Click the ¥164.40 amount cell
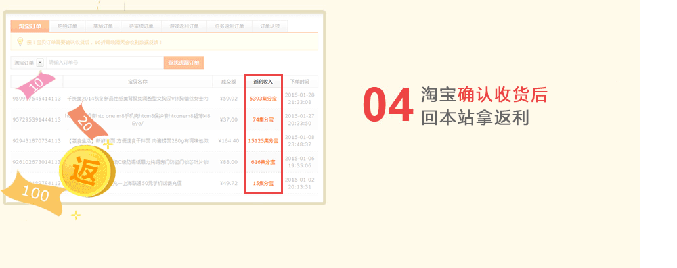Screen dimensions: 677x268 coord(228,141)
